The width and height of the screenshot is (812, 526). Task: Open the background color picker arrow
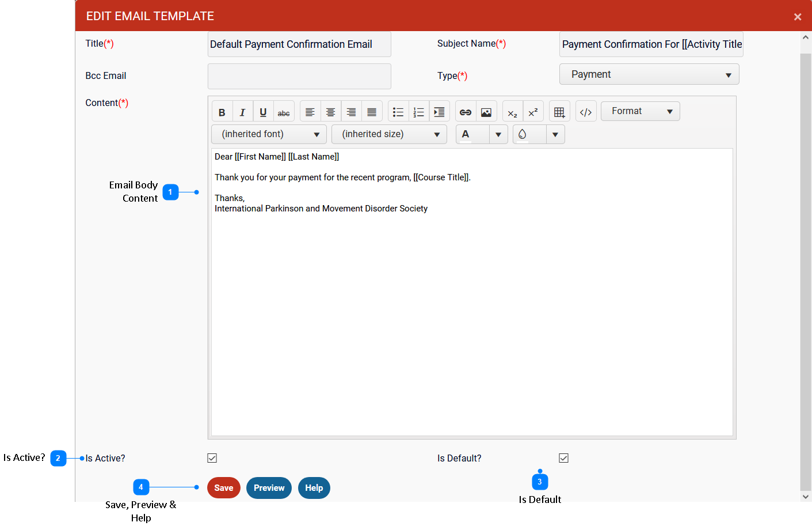point(555,134)
